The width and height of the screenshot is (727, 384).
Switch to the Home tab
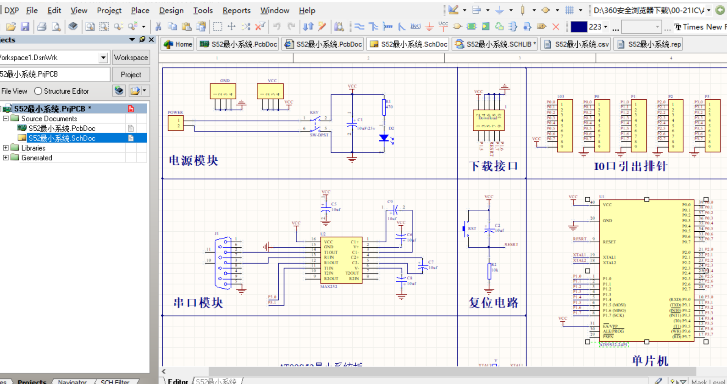point(178,44)
